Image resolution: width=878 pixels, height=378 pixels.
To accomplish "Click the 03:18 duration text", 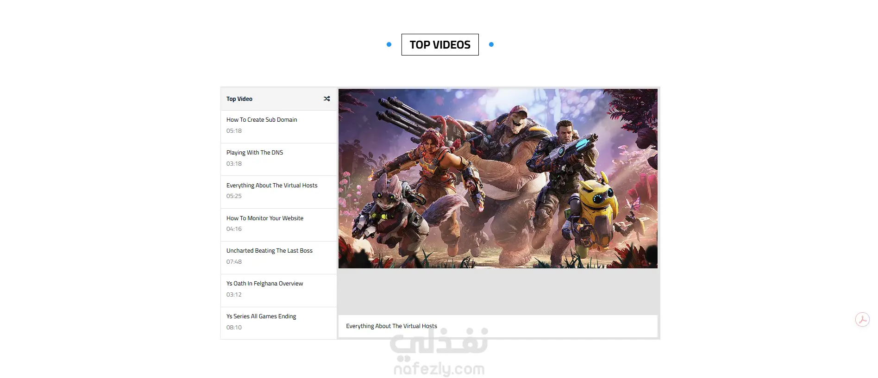I will (234, 163).
